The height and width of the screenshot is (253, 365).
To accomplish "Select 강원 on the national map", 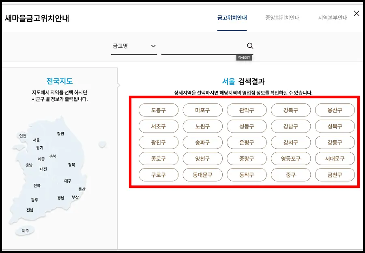I will [x=60, y=134].
